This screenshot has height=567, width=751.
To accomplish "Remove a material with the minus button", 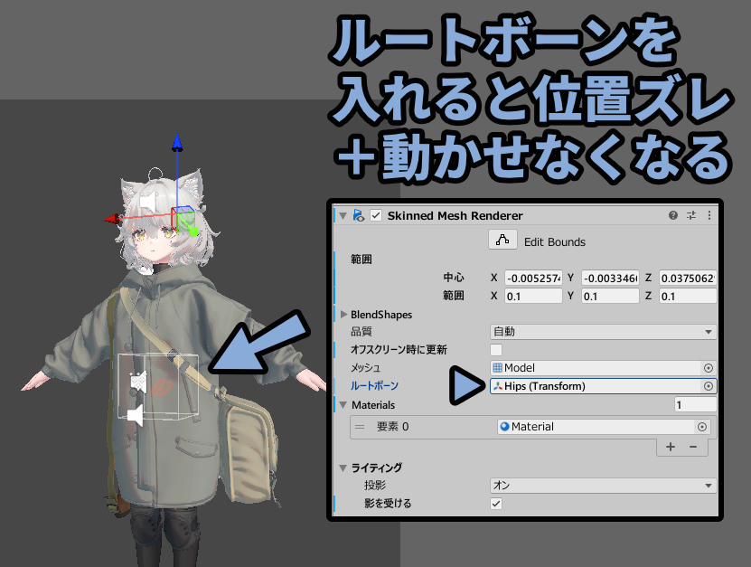I will point(693,447).
